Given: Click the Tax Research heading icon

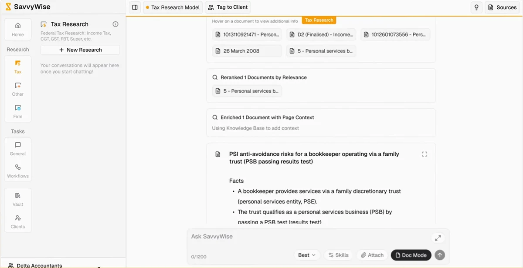Looking at the screenshot, I should coord(44,24).
